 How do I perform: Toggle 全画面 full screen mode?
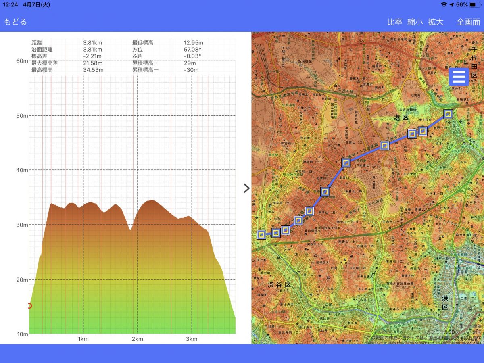click(x=468, y=22)
